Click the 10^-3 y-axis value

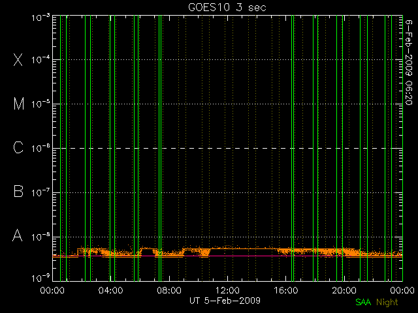(x=40, y=18)
